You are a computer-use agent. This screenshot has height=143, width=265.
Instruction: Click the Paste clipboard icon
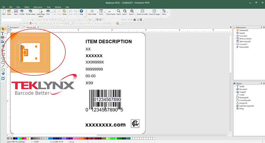pos(64,11)
